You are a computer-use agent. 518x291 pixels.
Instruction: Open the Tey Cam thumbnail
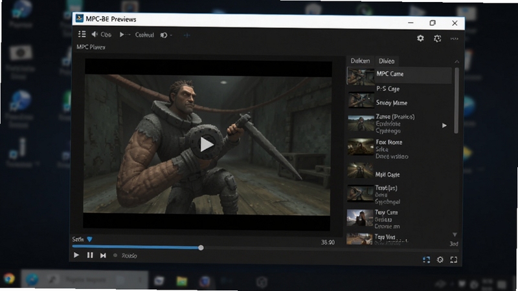tap(360, 218)
